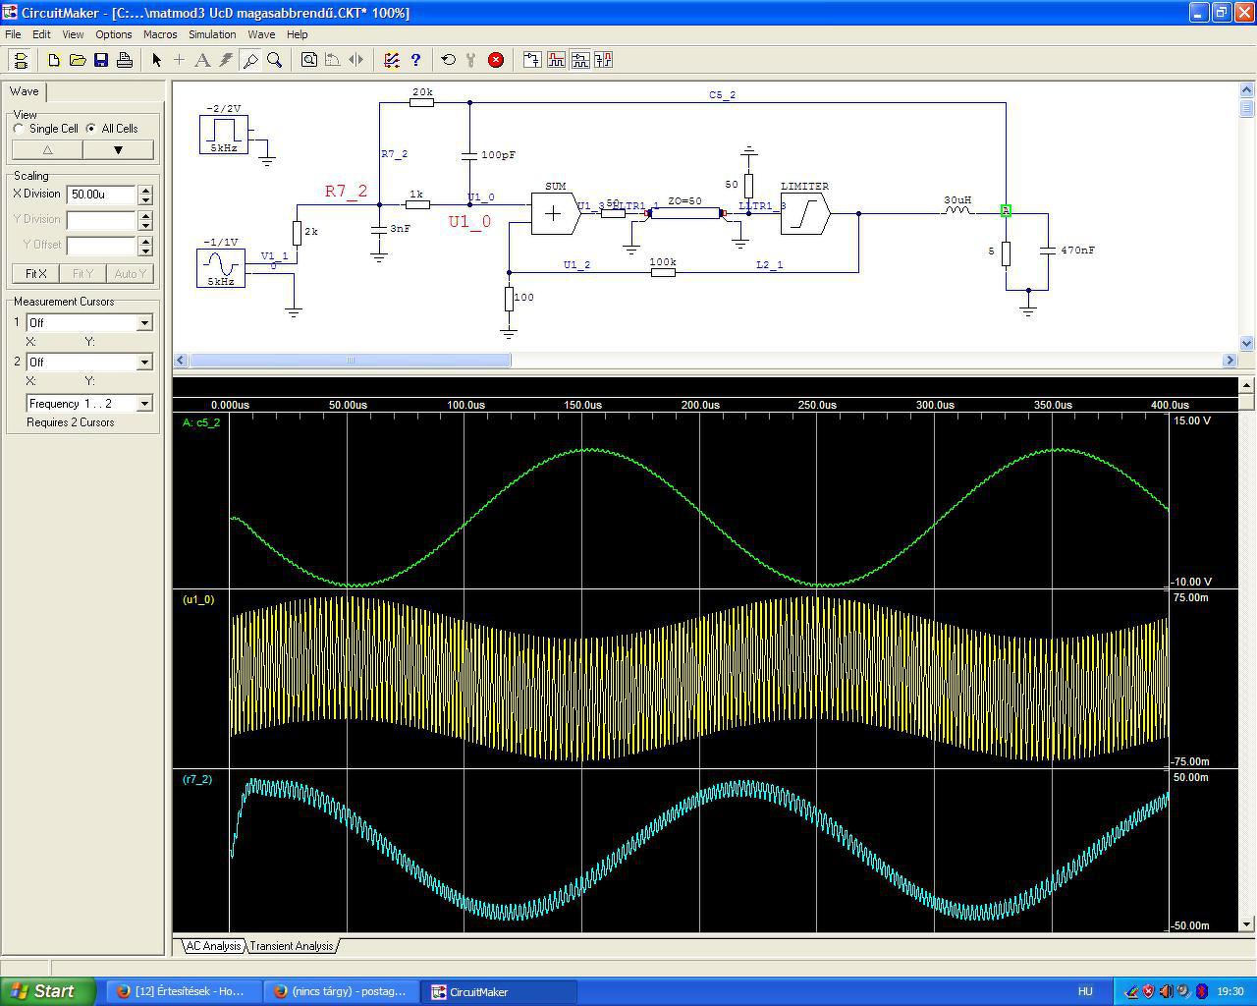
Task: Click the Fit X button
Action: (x=36, y=274)
